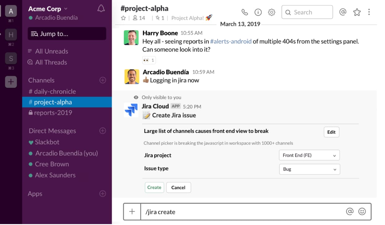
Task: Add a new workspace plus button
Action: (x=11, y=82)
